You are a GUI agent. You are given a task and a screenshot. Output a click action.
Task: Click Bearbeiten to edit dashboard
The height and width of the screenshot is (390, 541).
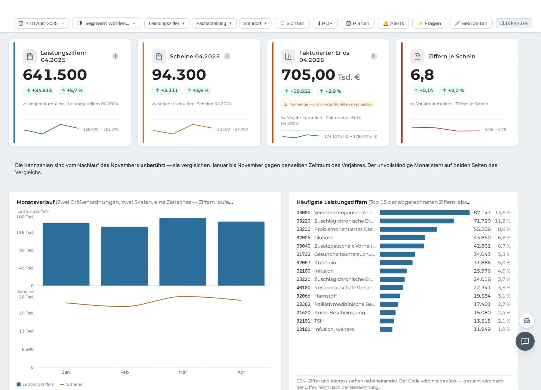coord(471,23)
